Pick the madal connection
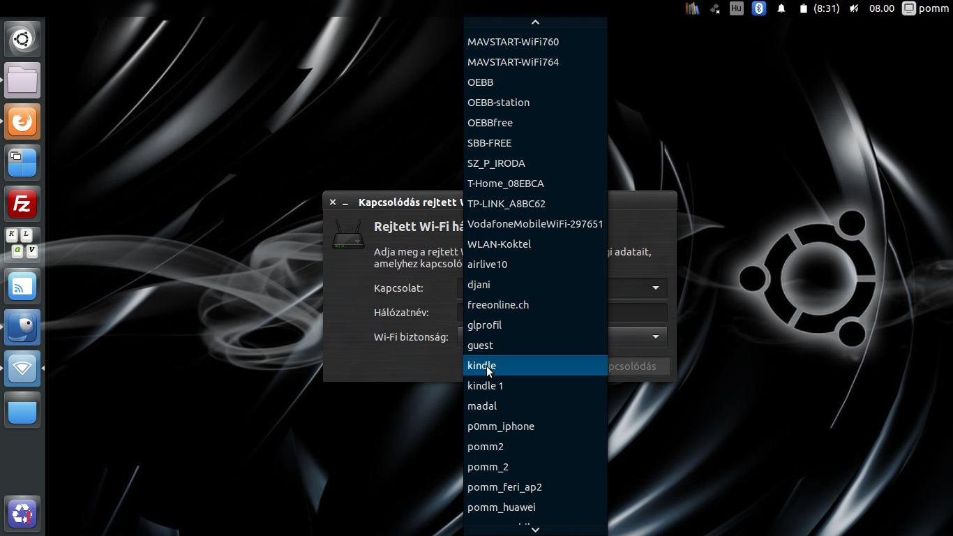Screen dimensions: 953x536 point(536,406)
